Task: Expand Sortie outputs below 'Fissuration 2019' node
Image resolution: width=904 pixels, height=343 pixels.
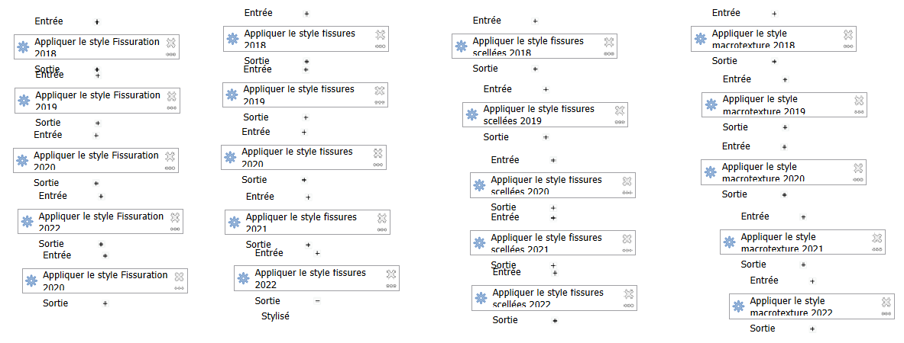Action: (98, 123)
